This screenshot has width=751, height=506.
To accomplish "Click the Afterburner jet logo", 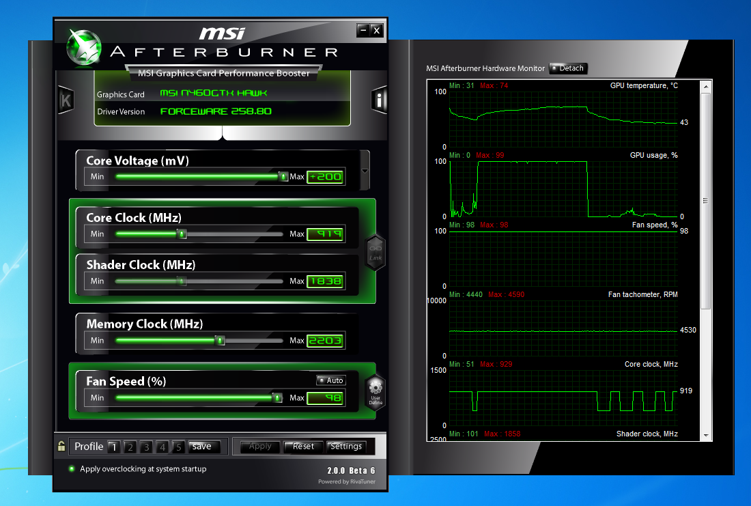I will (x=84, y=47).
